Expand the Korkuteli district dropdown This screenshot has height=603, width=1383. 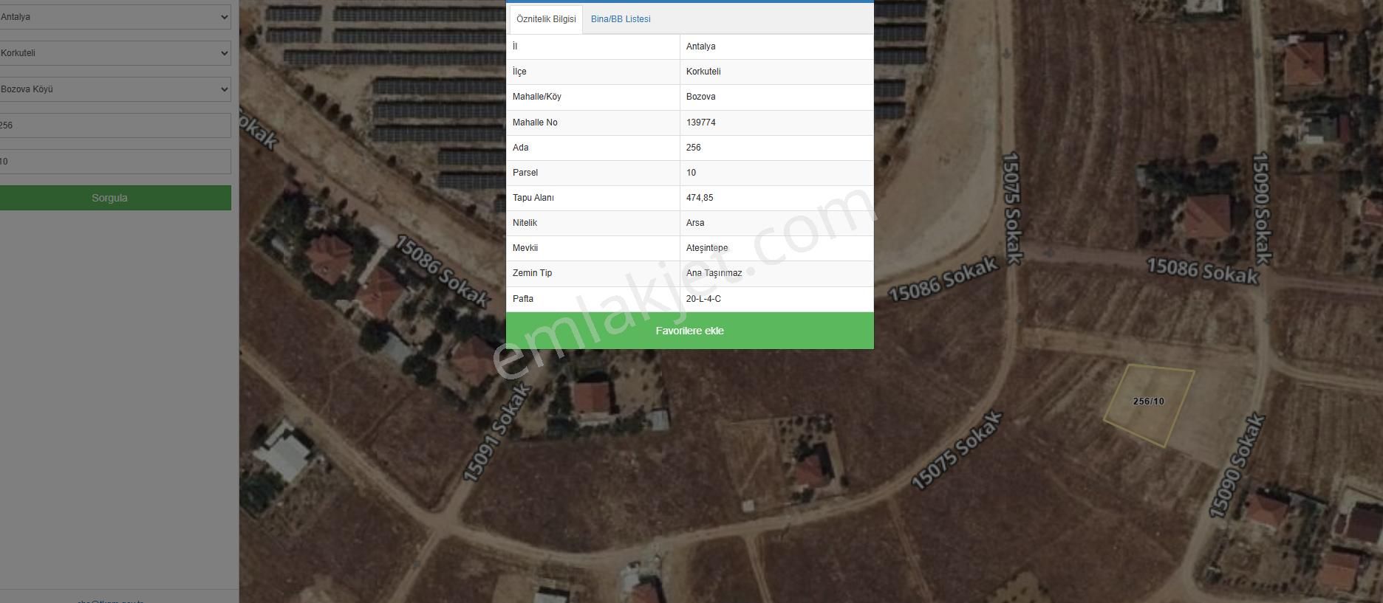(x=114, y=53)
